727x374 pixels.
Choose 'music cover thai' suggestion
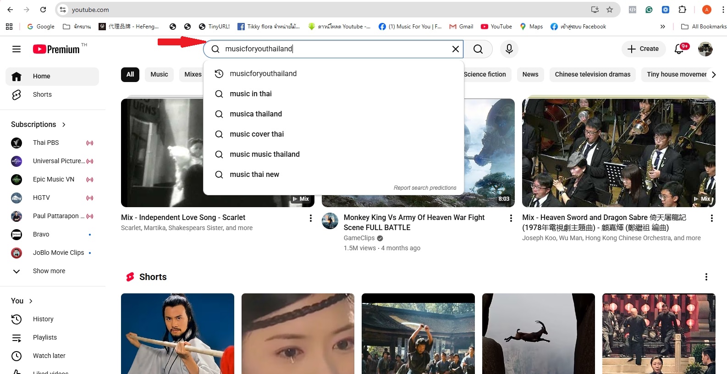pyautogui.click(x=257, y=134)
